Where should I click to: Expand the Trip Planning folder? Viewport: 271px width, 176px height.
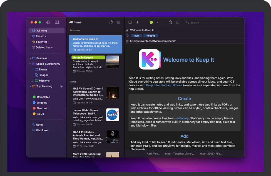point(30,86)
